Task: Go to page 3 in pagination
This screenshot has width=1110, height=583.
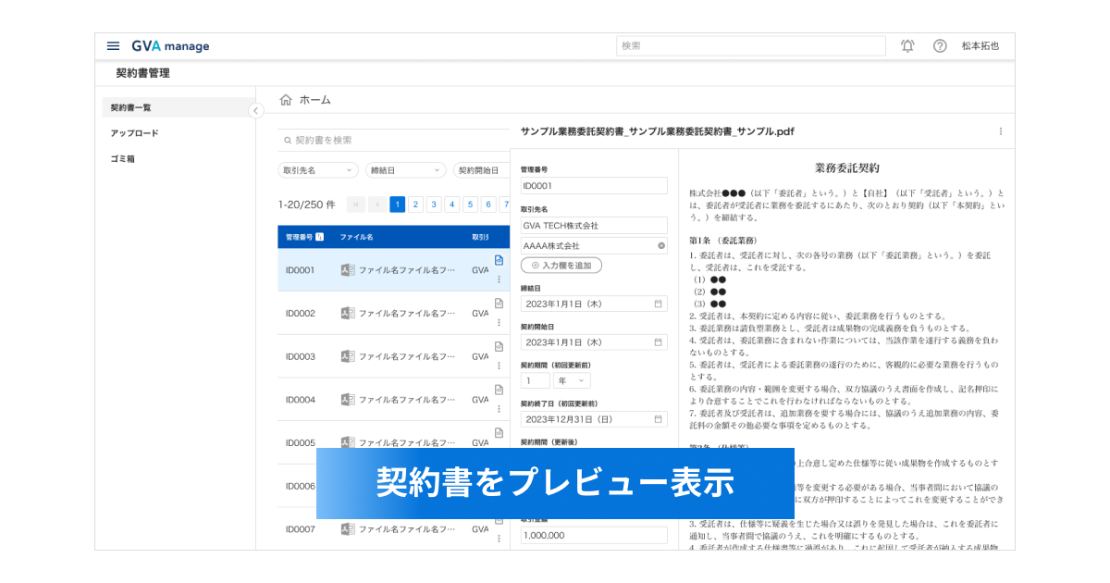Action: [x=434, y=205]
